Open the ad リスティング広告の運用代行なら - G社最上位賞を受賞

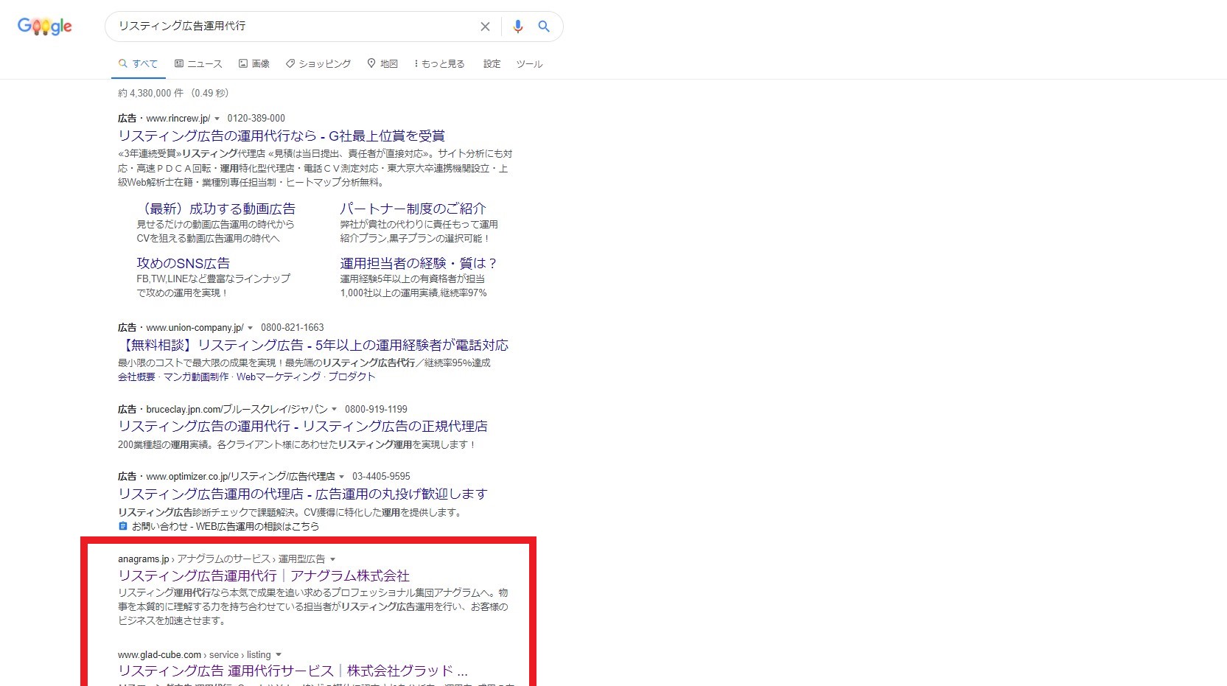[282, 136]
